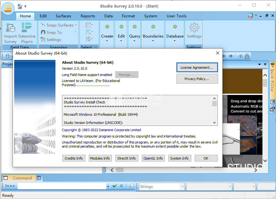276x199 pixels.
Task: Click the horizontal scrollbar left arrow
Action: (x=112, y=170)
